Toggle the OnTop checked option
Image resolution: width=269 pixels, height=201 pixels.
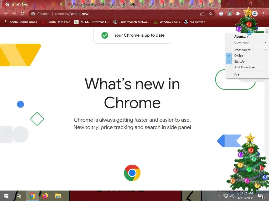click(x=247, y=56)
